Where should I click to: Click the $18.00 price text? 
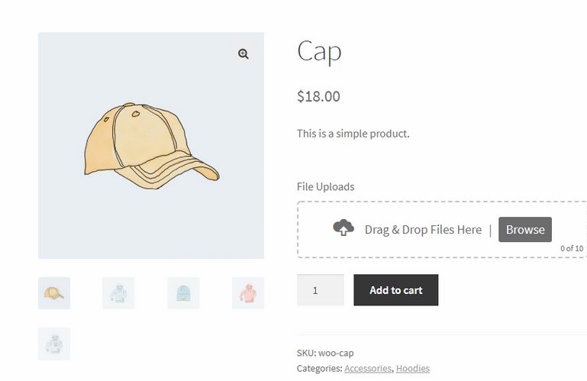[x=318, y=96]
